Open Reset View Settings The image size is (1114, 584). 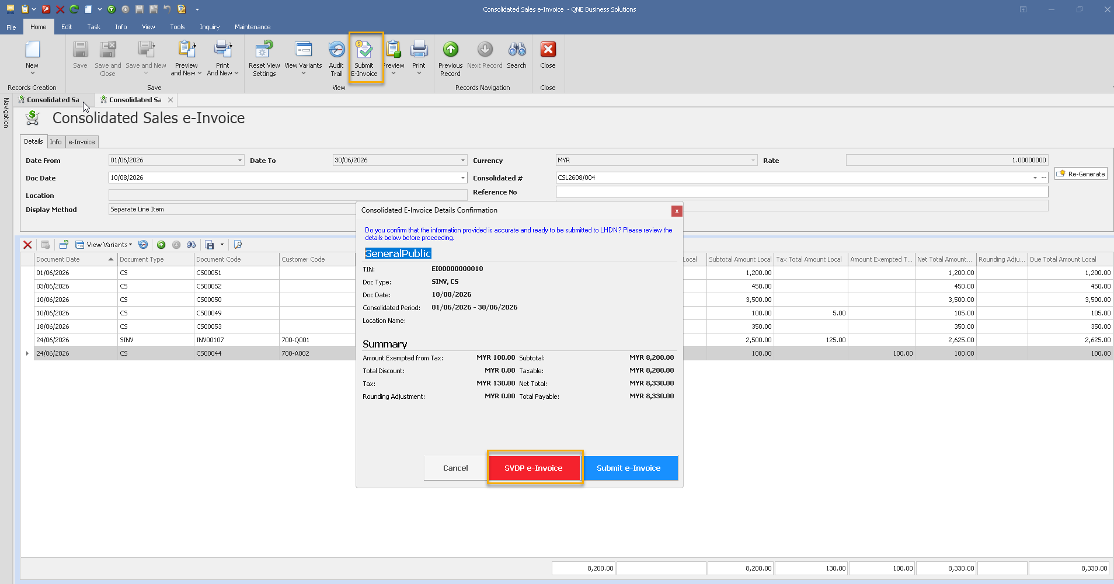(x=264, y=57)
